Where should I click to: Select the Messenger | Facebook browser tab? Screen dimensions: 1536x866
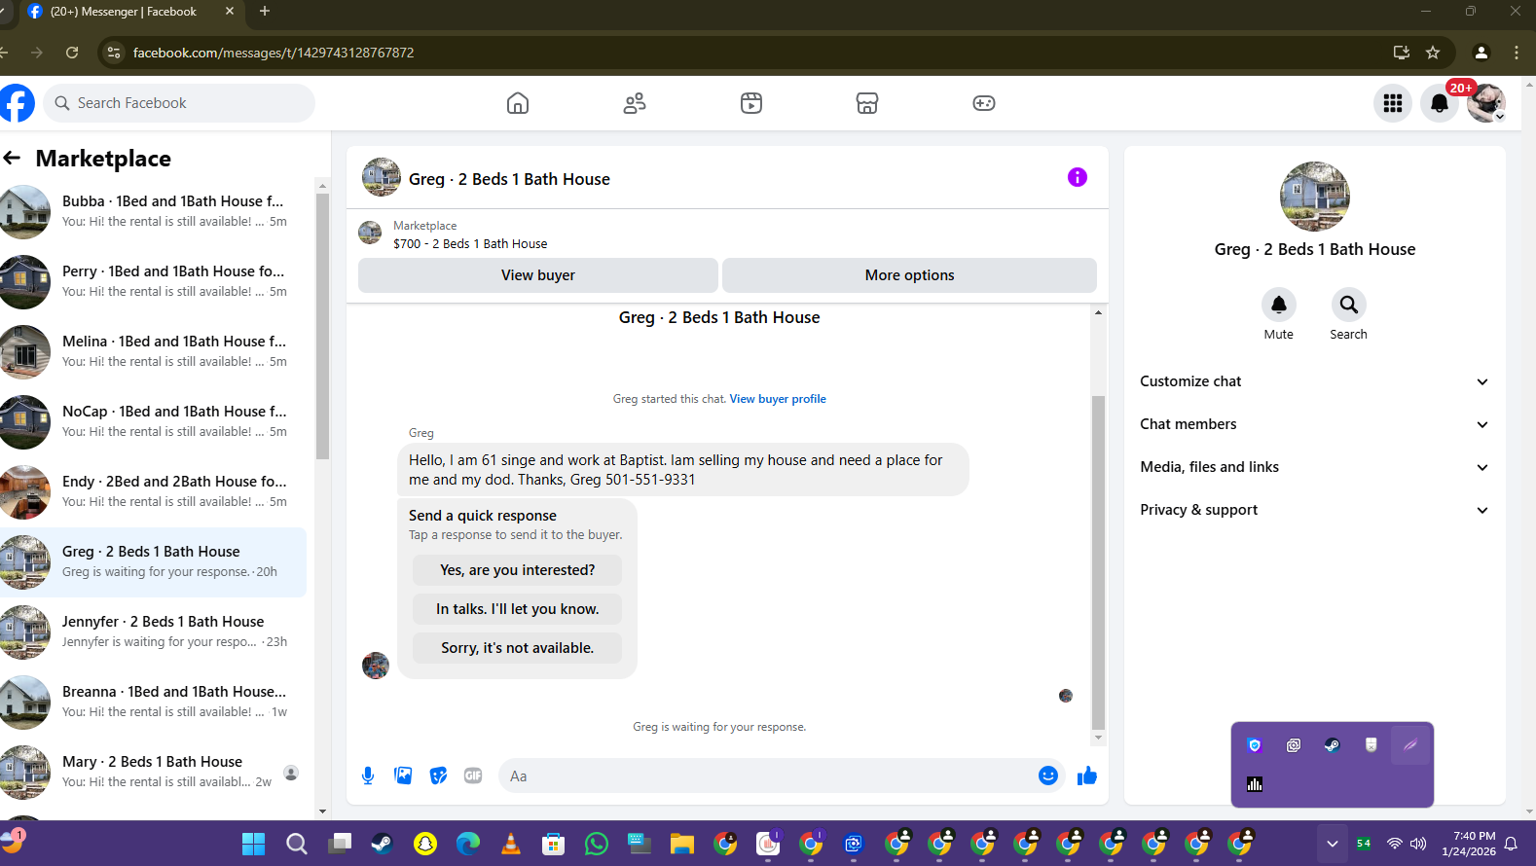[131, 12]
